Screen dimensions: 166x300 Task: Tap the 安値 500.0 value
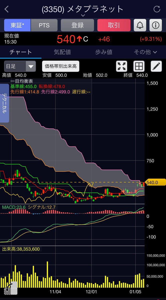pos(55,75)
